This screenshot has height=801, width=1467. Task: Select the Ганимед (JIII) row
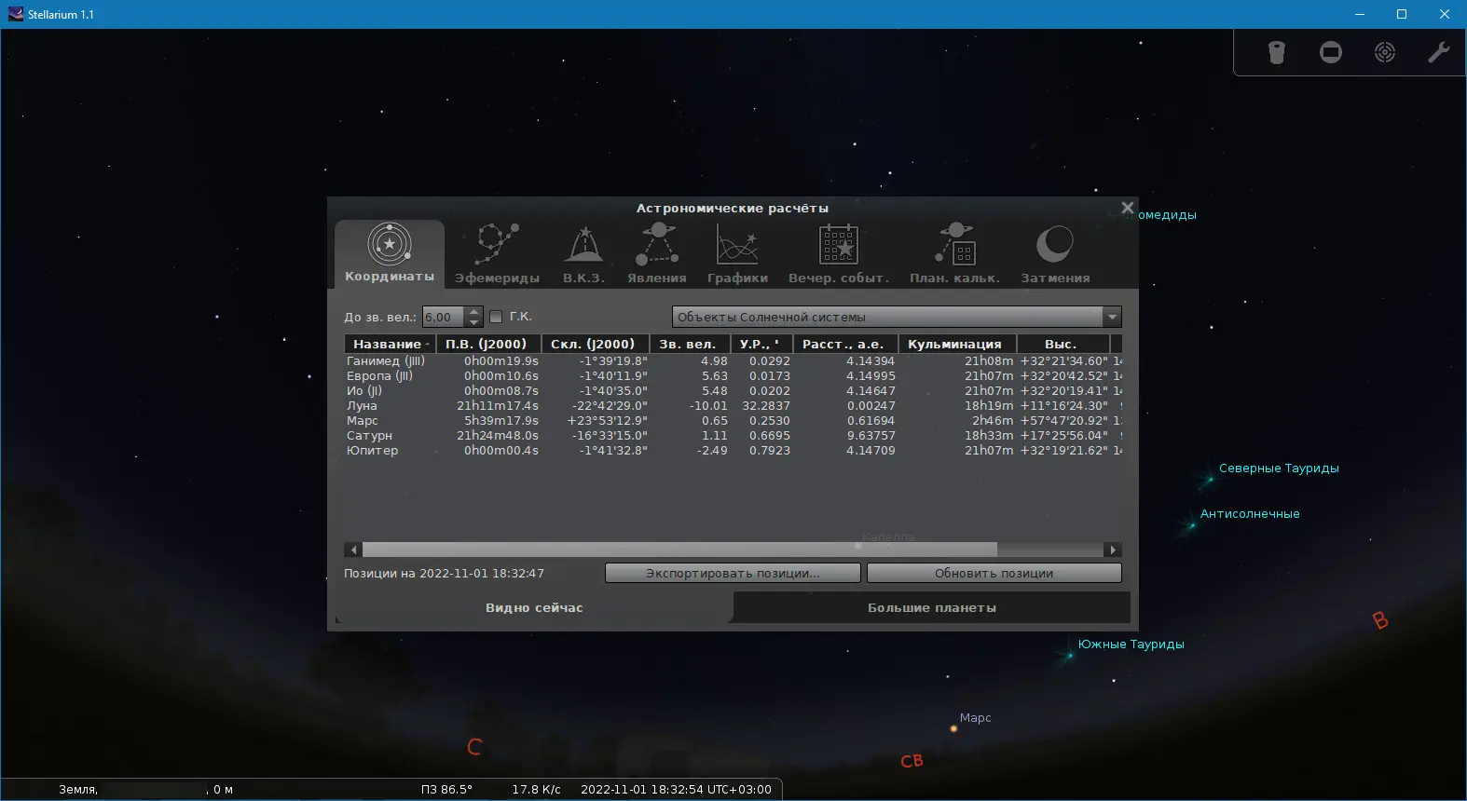coord(733,360)
